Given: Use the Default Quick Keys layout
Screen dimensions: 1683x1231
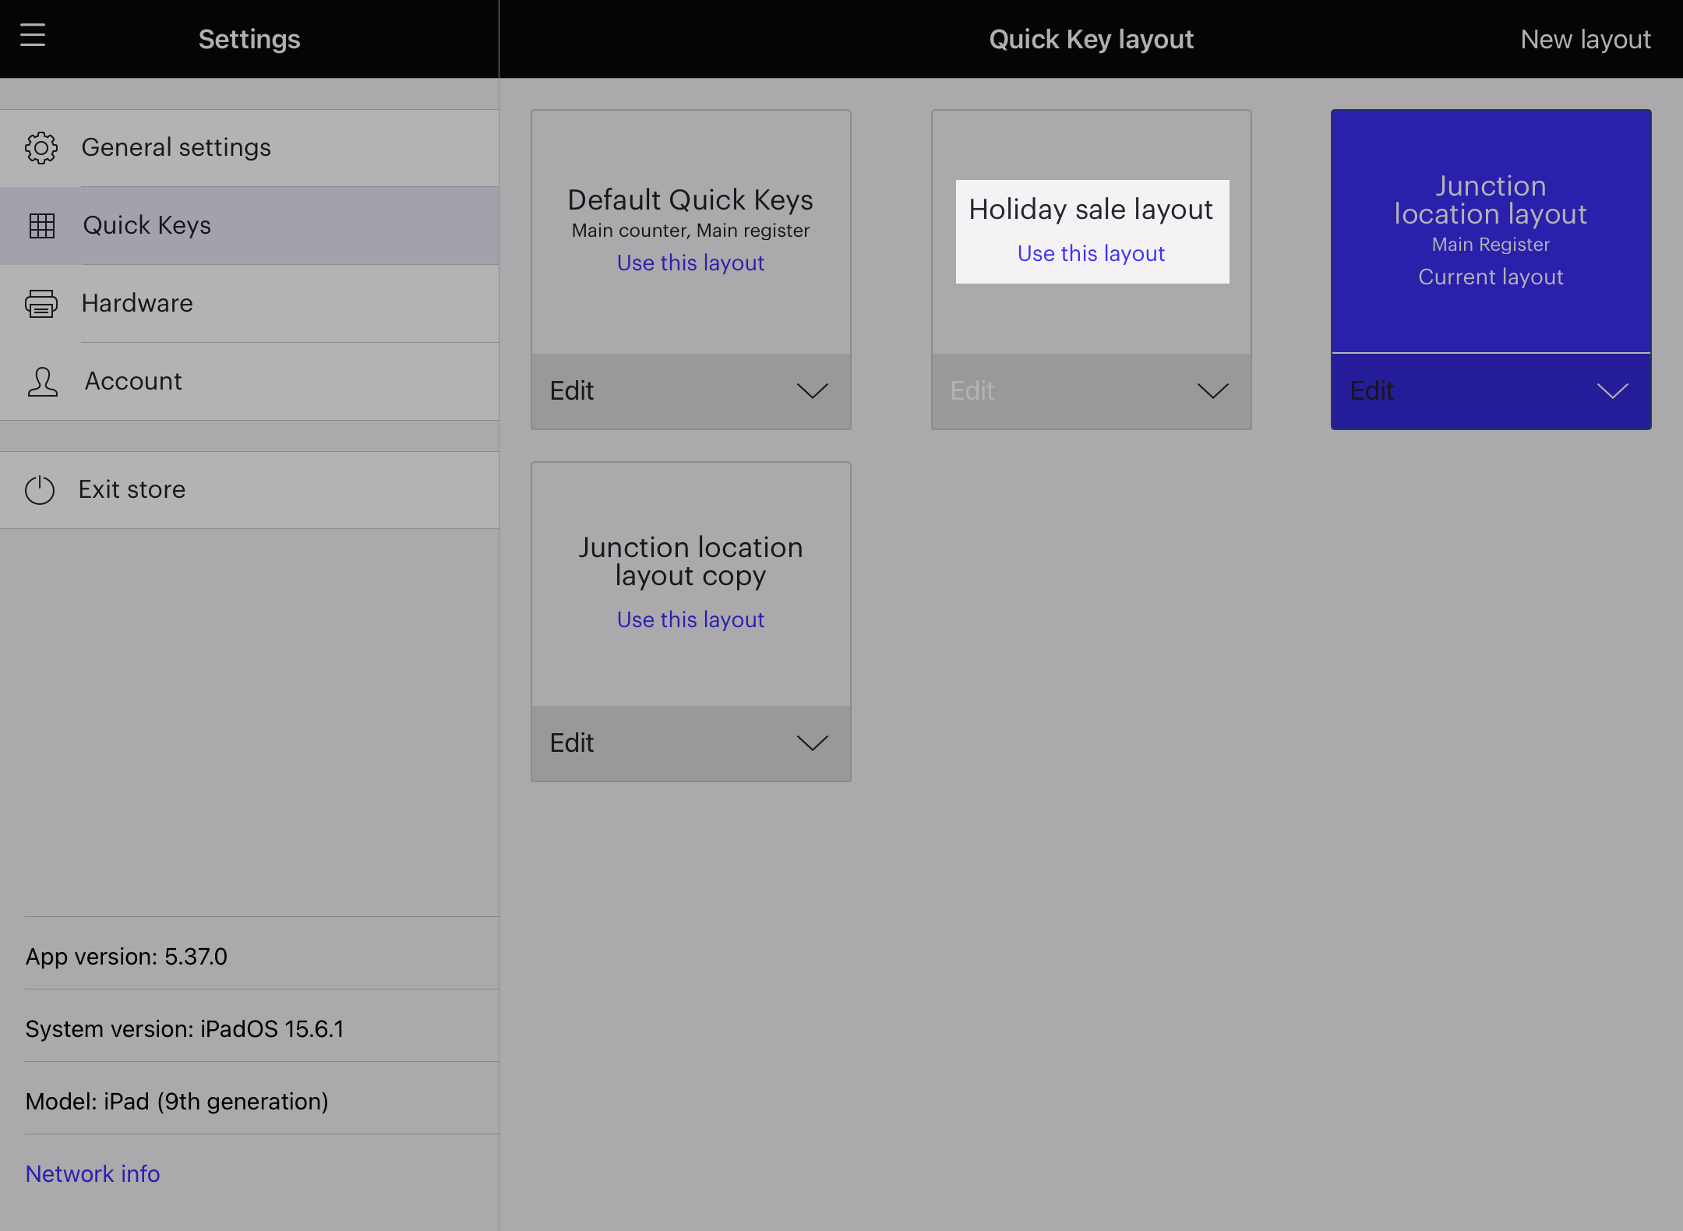Looking at the screenshot, I should (x=690, y=263).
